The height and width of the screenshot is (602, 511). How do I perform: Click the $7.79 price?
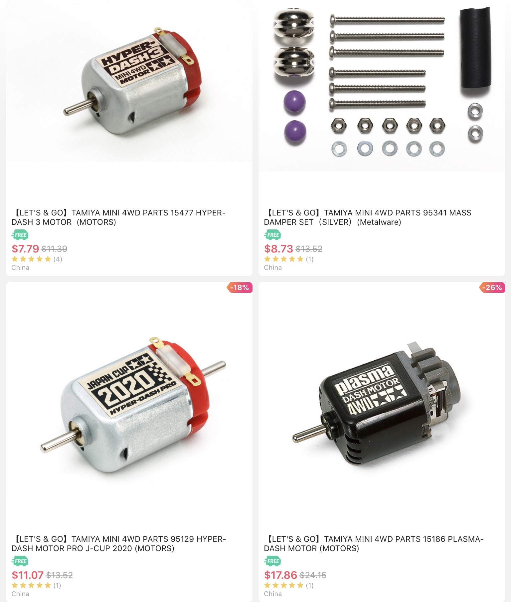click(25, 248)
